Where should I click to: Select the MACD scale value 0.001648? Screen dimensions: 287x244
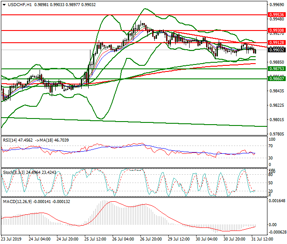(277, 201)
